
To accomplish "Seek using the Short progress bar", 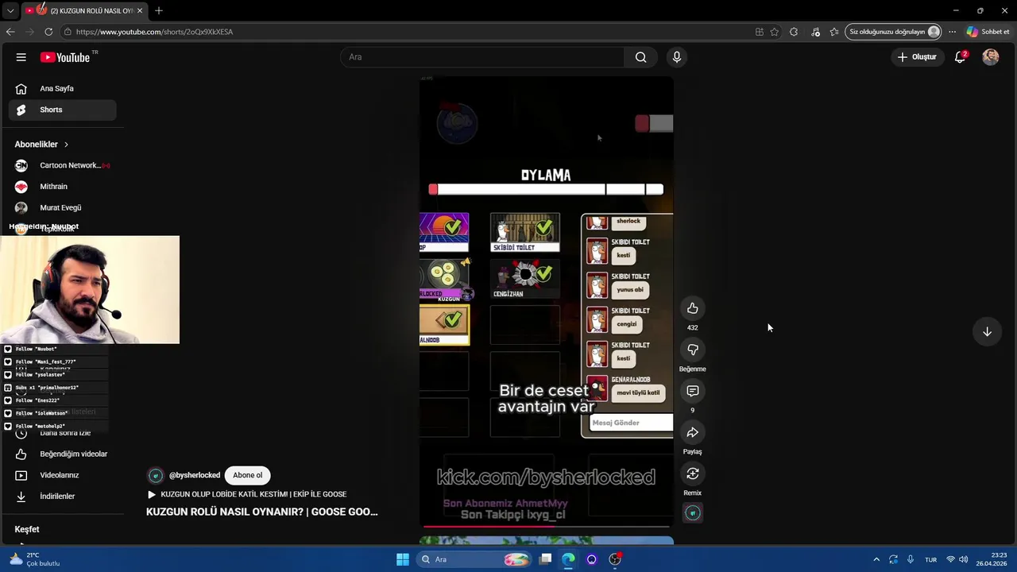I will point(547,526).
